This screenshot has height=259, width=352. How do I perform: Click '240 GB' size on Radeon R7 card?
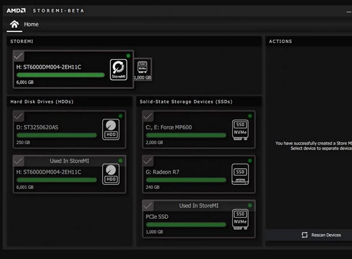click(x=153, y=187)
